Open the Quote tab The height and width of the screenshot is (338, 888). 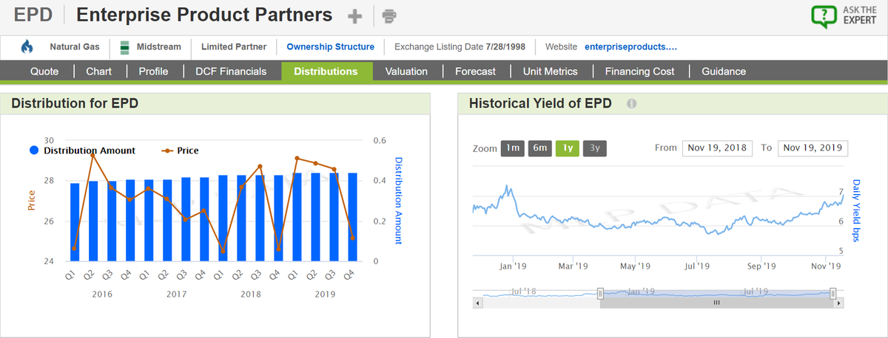(44, 72)
